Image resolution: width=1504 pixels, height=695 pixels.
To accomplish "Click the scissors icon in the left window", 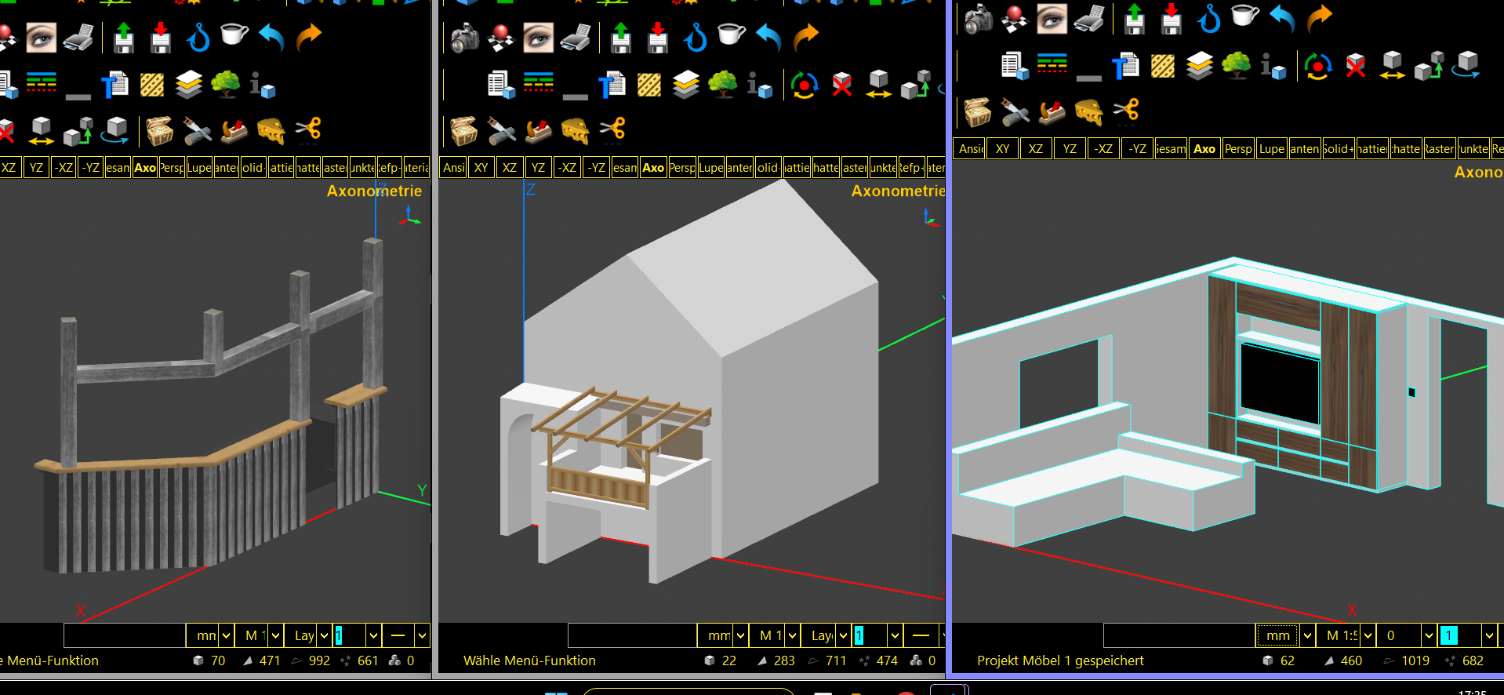I will pos(308,130).
